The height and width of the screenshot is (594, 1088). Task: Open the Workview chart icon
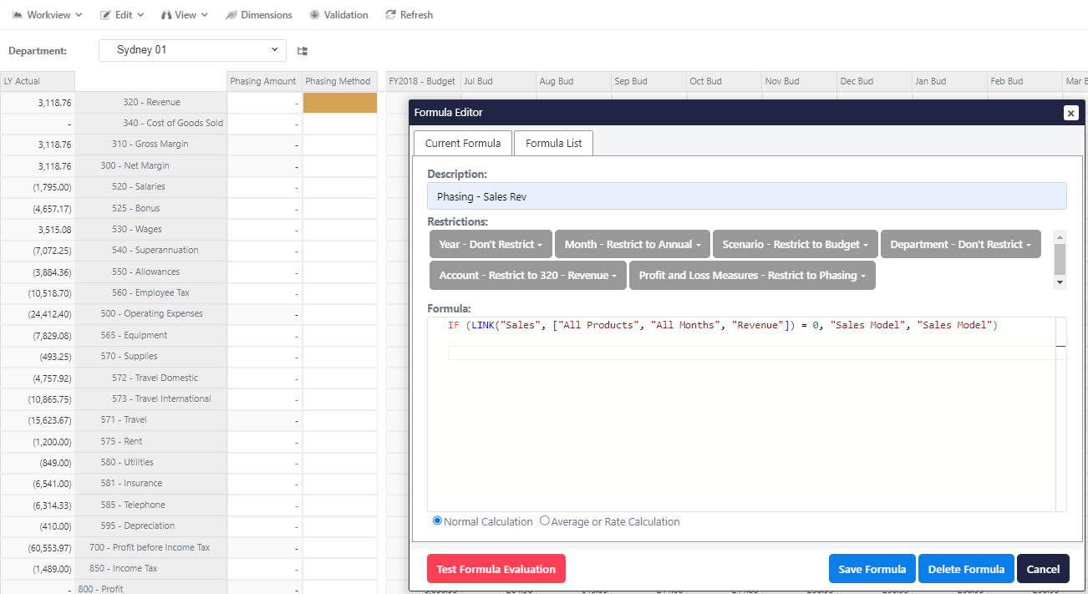point(18,14)
